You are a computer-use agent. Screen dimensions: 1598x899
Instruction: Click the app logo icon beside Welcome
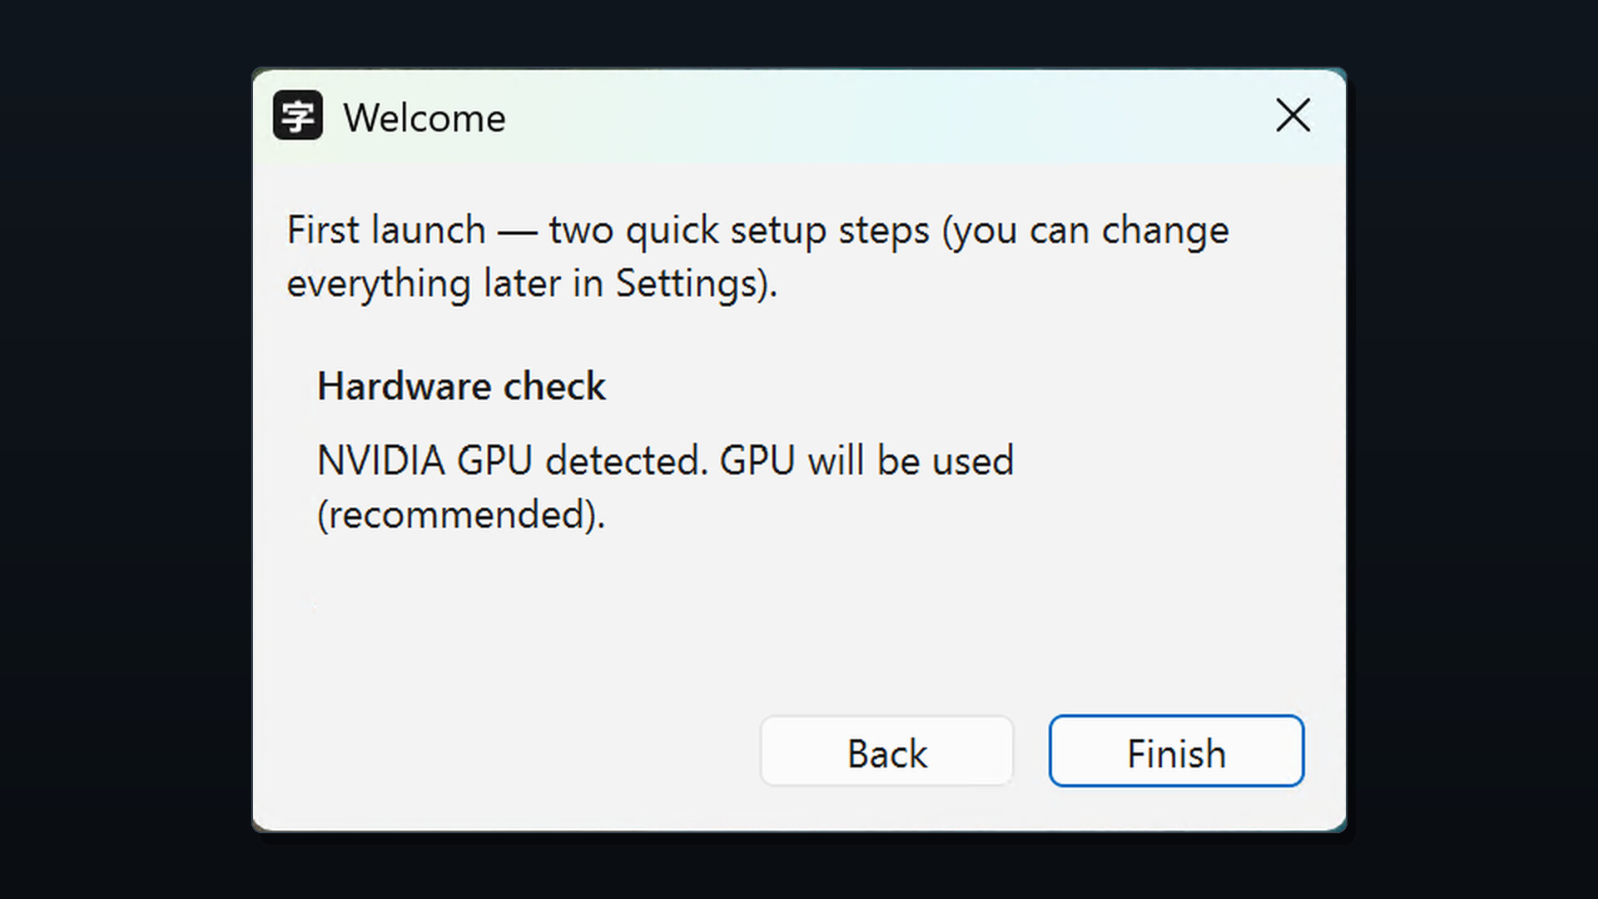pyautogui.click(x=297, y=115)
